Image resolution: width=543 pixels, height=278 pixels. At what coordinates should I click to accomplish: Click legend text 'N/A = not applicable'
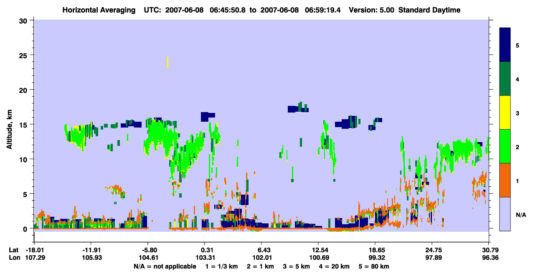[x=165, y=266]
